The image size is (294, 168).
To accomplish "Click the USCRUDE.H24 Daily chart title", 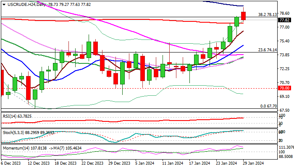I will [x=21, y=3].
